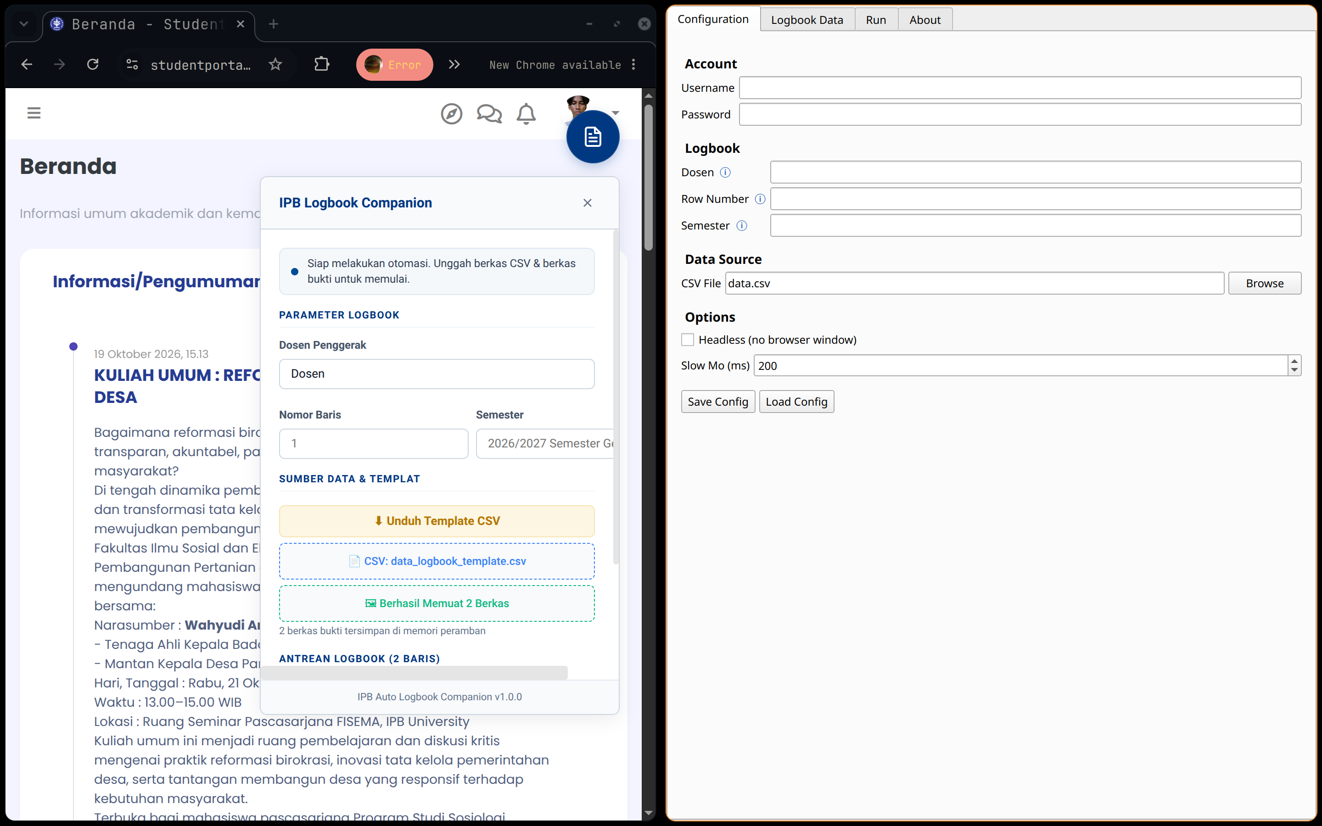Click the CSV File path field
Viewport: 1322px width, 826px height.
974,283
